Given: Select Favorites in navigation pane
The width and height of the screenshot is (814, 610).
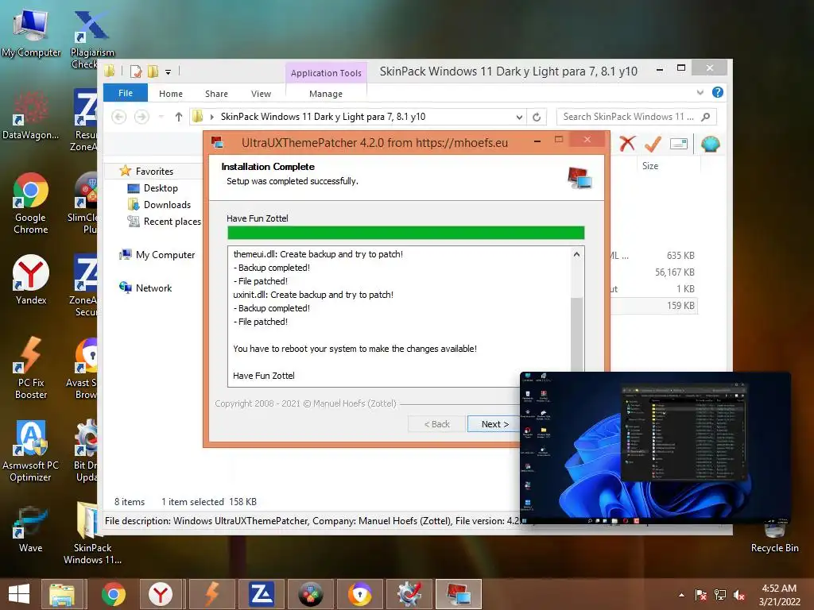Looking at the screenshot, I should [x=154, y=172].
